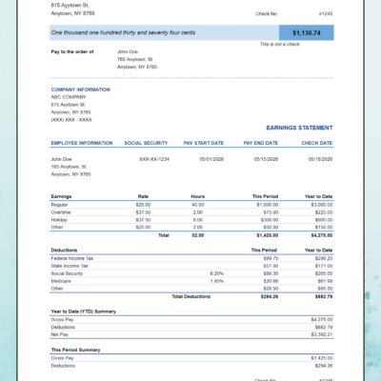Click the earnings year-to-date total $4,275.00

(322, 235)
